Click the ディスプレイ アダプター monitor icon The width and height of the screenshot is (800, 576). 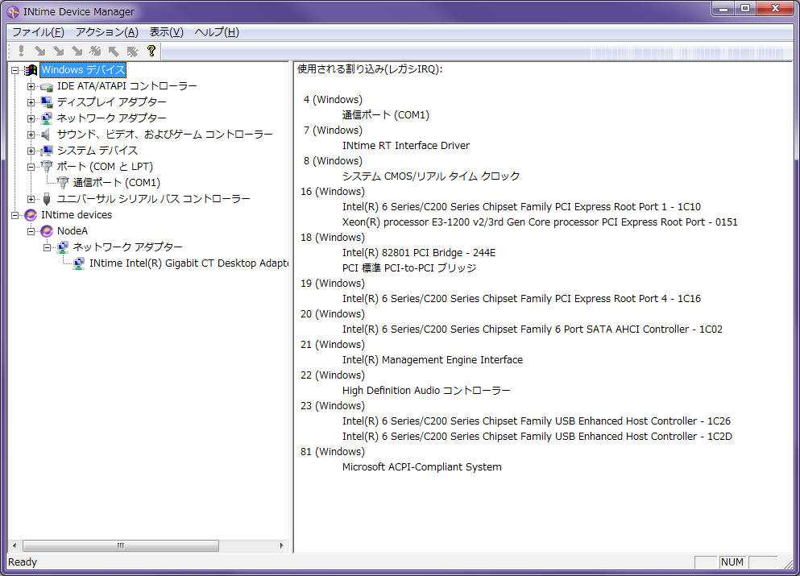(47, 102)
